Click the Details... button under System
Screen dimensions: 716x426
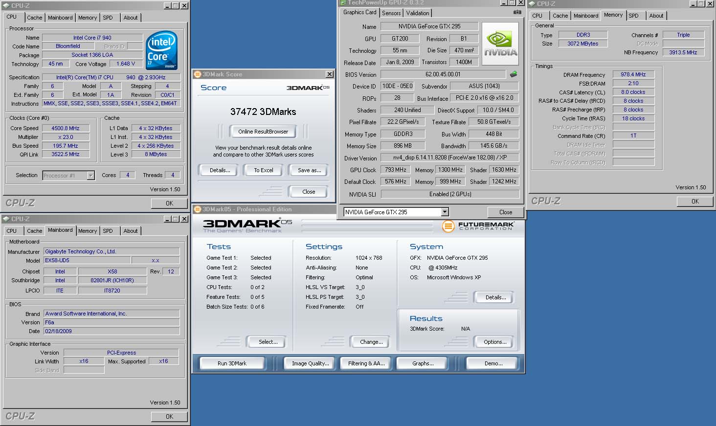click(495, 297)
